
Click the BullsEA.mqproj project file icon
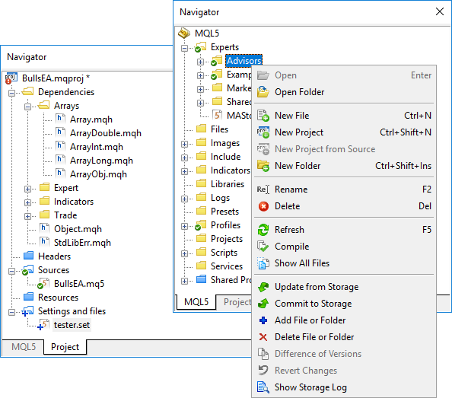point(11,78)
